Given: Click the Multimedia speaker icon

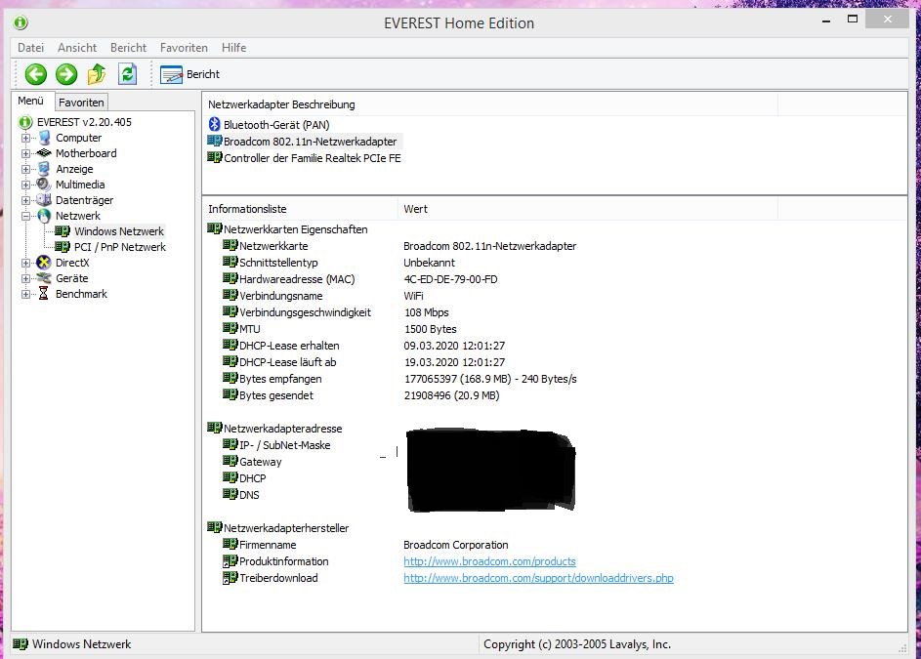Looking at the screenshot, I should click(x=44, y=185).
